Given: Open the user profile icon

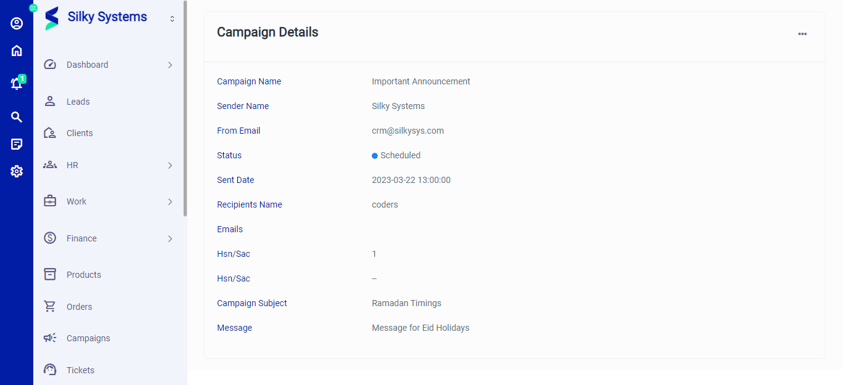Looking at the screenshot, I should [x=16, y=23].
